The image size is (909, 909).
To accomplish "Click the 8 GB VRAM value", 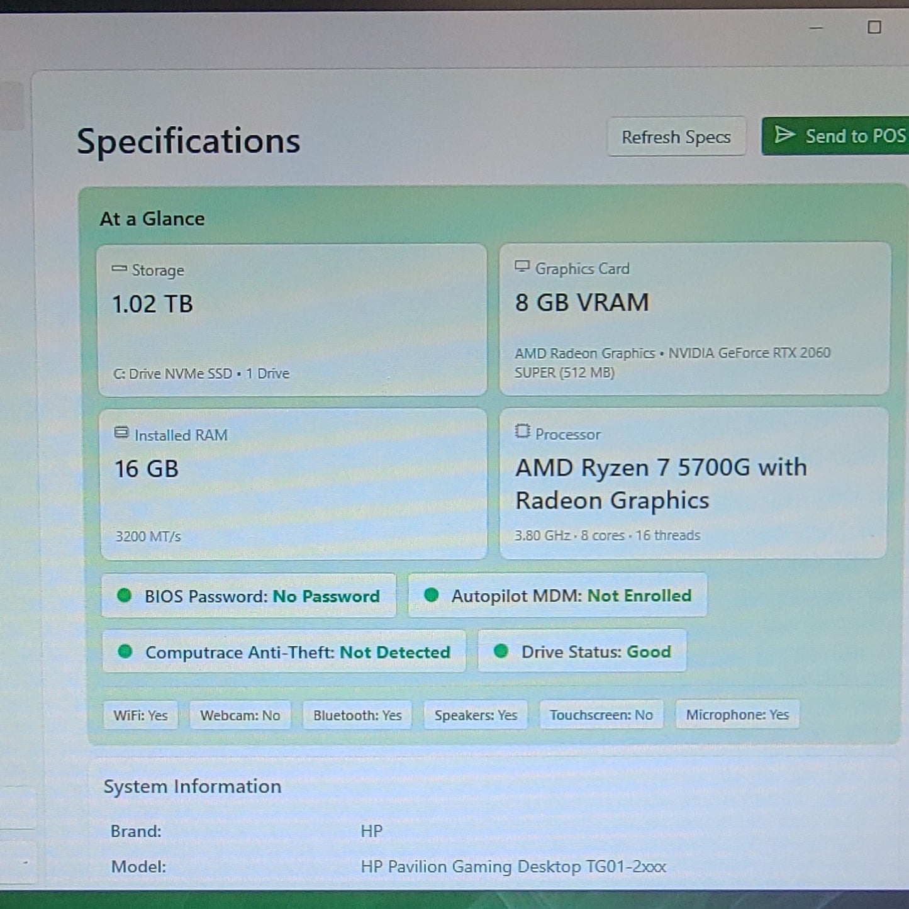I will tap(582, 303).
